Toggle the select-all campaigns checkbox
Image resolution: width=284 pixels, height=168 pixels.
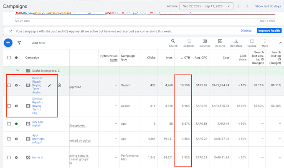9,58
